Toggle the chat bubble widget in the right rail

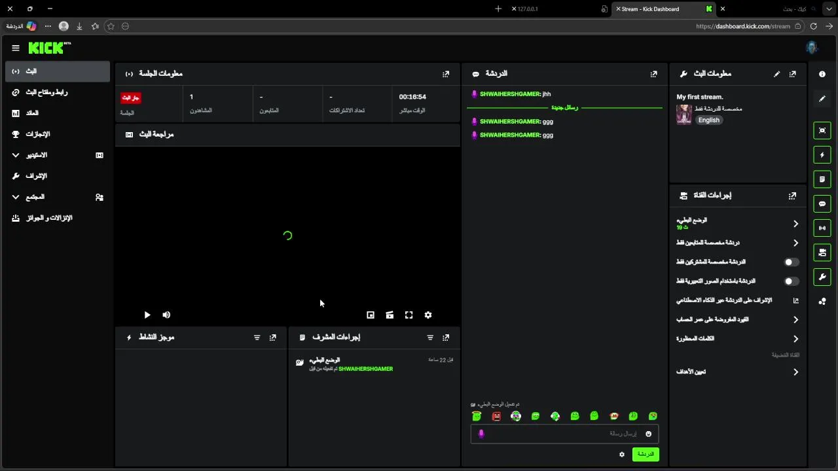click(822, 204)
